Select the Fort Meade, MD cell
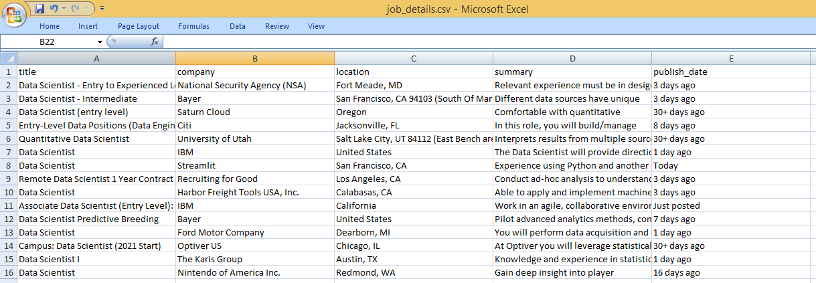The image size is (816, 283). (x=413, y=85)
